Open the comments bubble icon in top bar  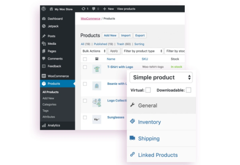click(x=93, y=9)
